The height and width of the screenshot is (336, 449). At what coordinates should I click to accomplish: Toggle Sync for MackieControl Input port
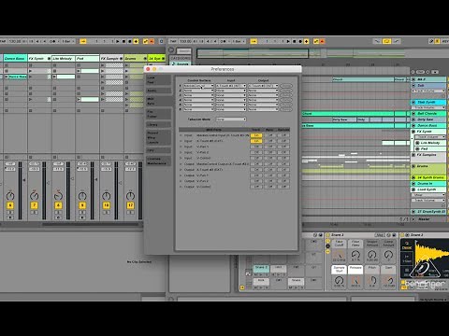click(270, 135)
